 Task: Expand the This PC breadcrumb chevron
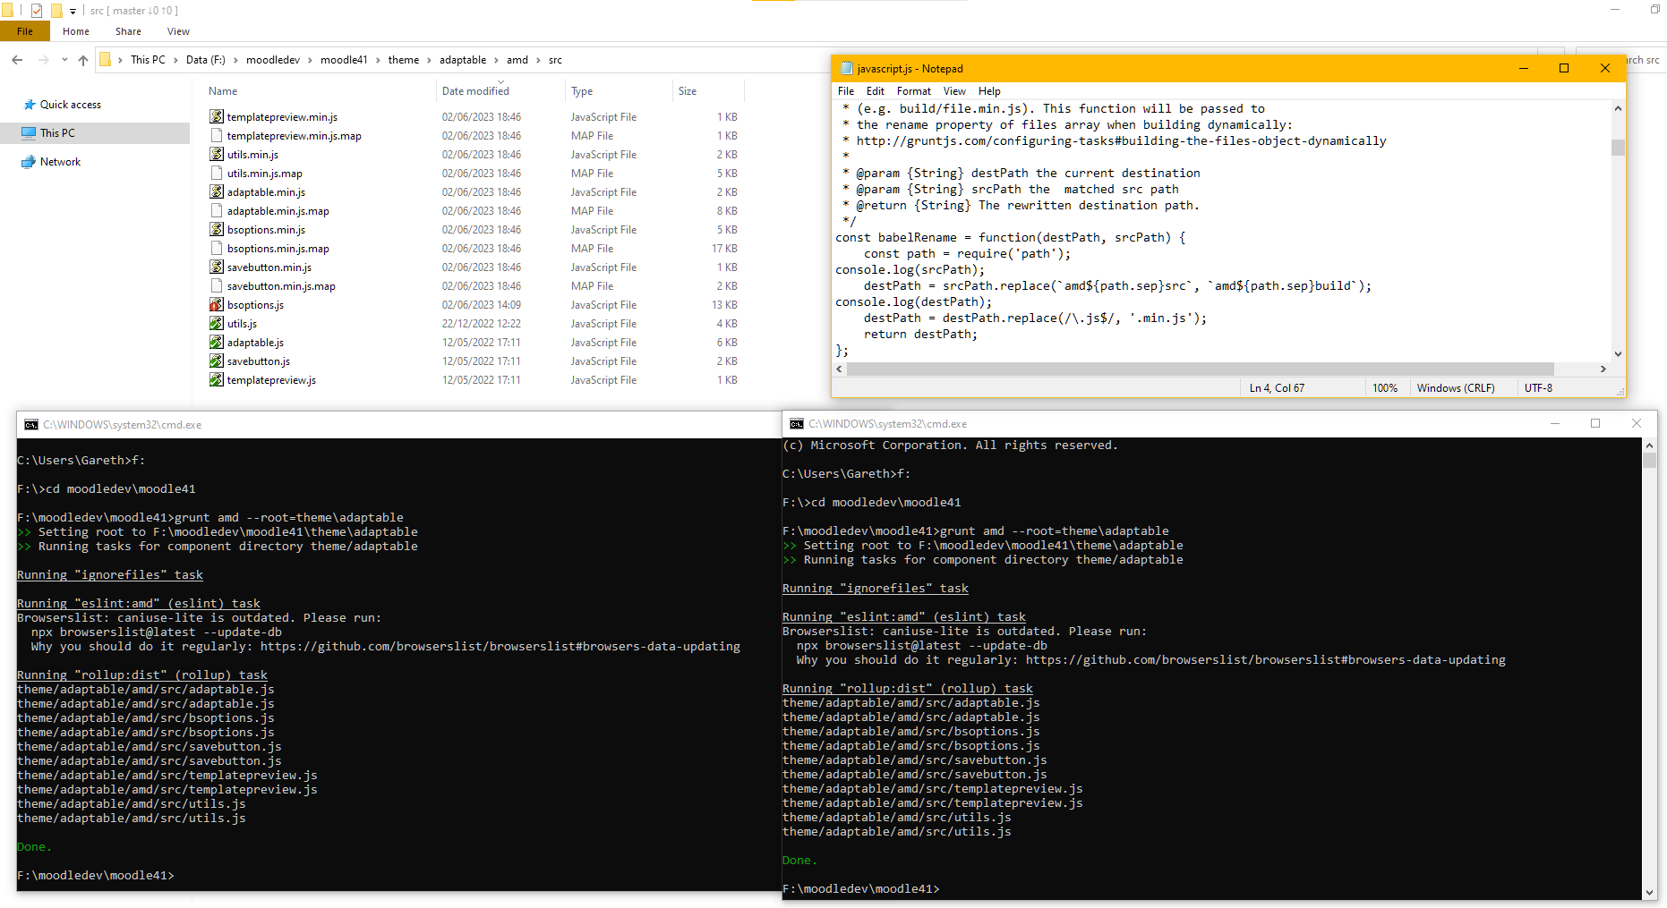pos(175,60)
